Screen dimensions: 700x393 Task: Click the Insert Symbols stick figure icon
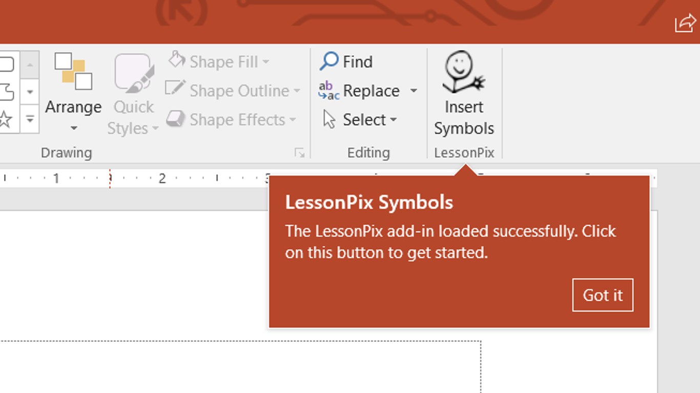click(x=464, y=72)
